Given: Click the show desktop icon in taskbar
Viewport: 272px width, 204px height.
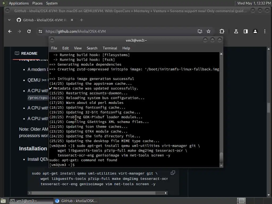Looking at the screenshot, I should click(x=3, y=201).
